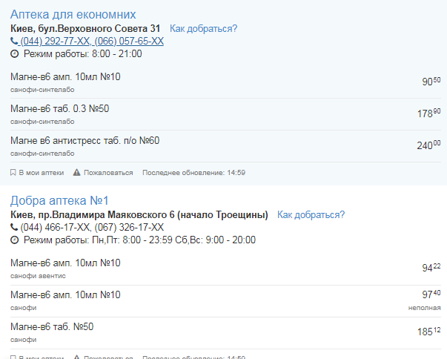Viewport: 447px width, 359px height.
Task: Click price 240.00
Action: pos(428,145)
